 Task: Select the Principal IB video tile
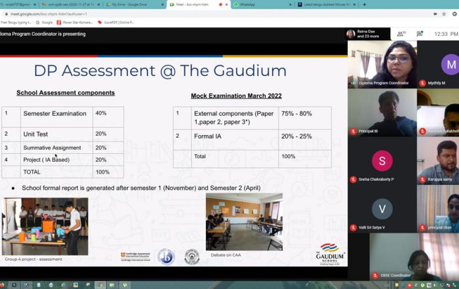382,113
